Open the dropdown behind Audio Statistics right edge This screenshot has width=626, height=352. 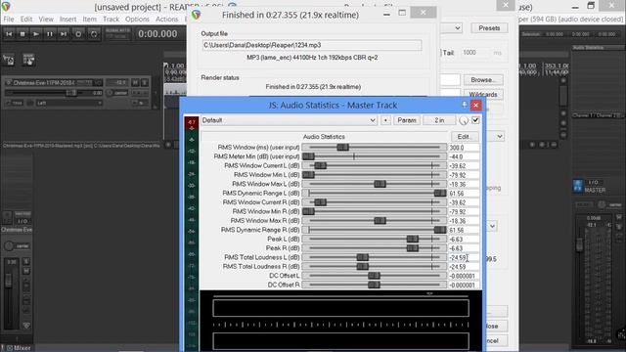499,137
